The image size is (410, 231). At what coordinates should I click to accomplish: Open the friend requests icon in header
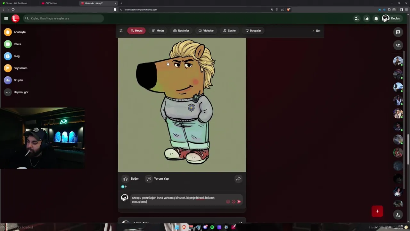pos(357,18)
